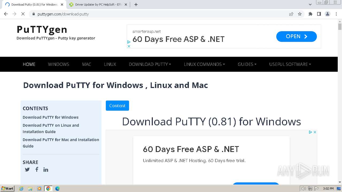Share on Twitter icon
The image size is (342, 192).
tap(27, 170)
